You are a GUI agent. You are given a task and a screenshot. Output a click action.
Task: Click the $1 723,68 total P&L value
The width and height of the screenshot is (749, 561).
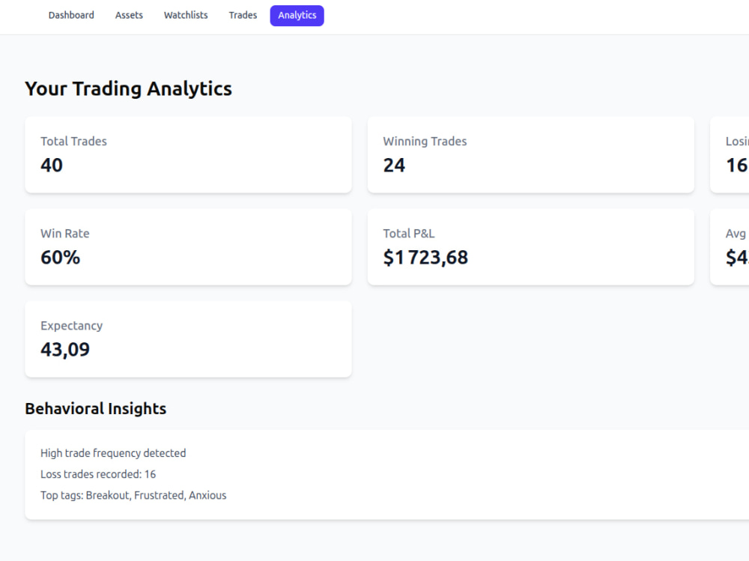pyautogui.click(x=425, y=258)
